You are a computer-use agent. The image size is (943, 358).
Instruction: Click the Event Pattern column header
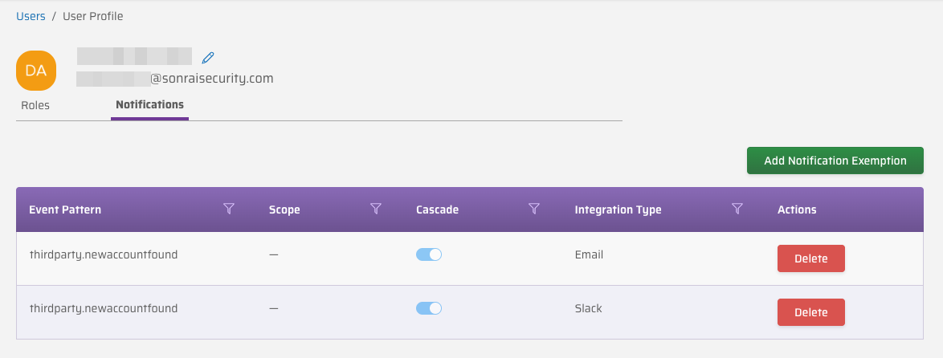coord(65,210)
